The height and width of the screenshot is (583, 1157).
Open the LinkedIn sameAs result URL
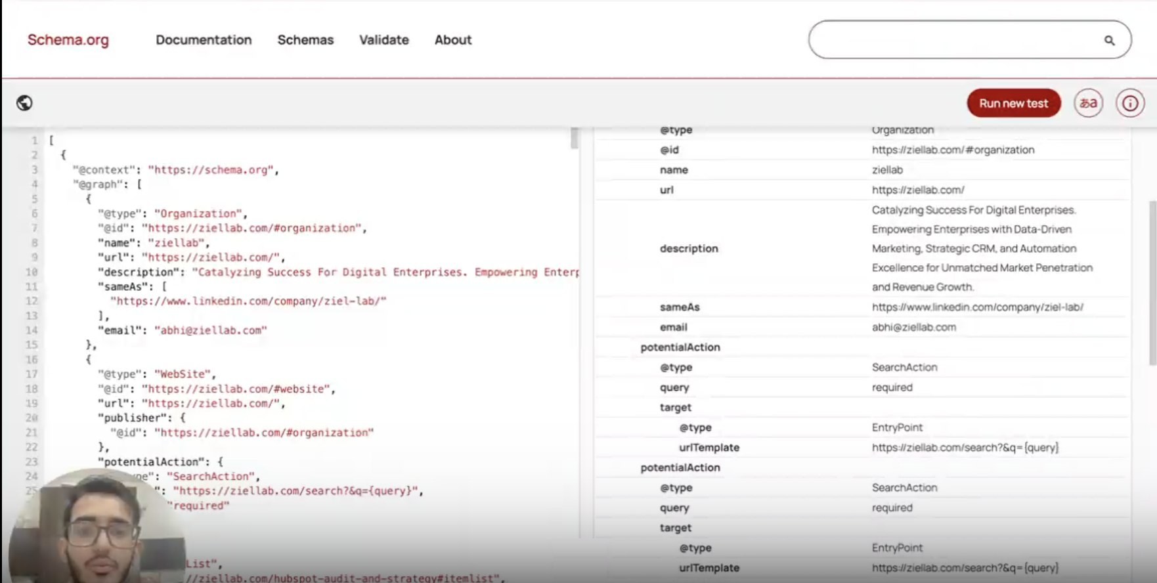click(x=977, y=307)
